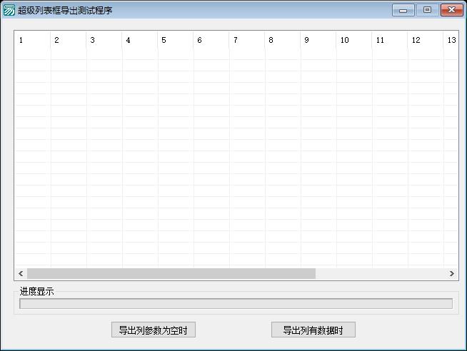Click the window title 超级列表框导出测试程序
The width and height of the screenshot is (467, 351).
65,11
